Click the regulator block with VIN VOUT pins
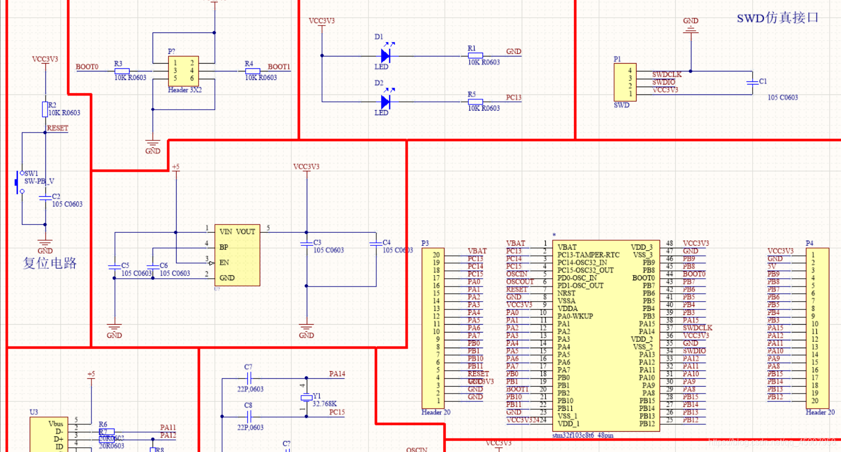841x452 pixels. click(x=237, y=255)
